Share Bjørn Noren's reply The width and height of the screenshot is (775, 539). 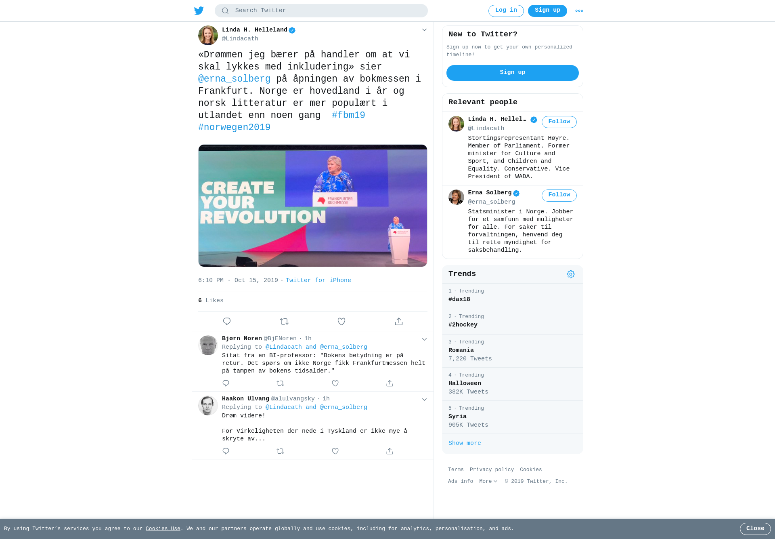(x=390, y=383)
